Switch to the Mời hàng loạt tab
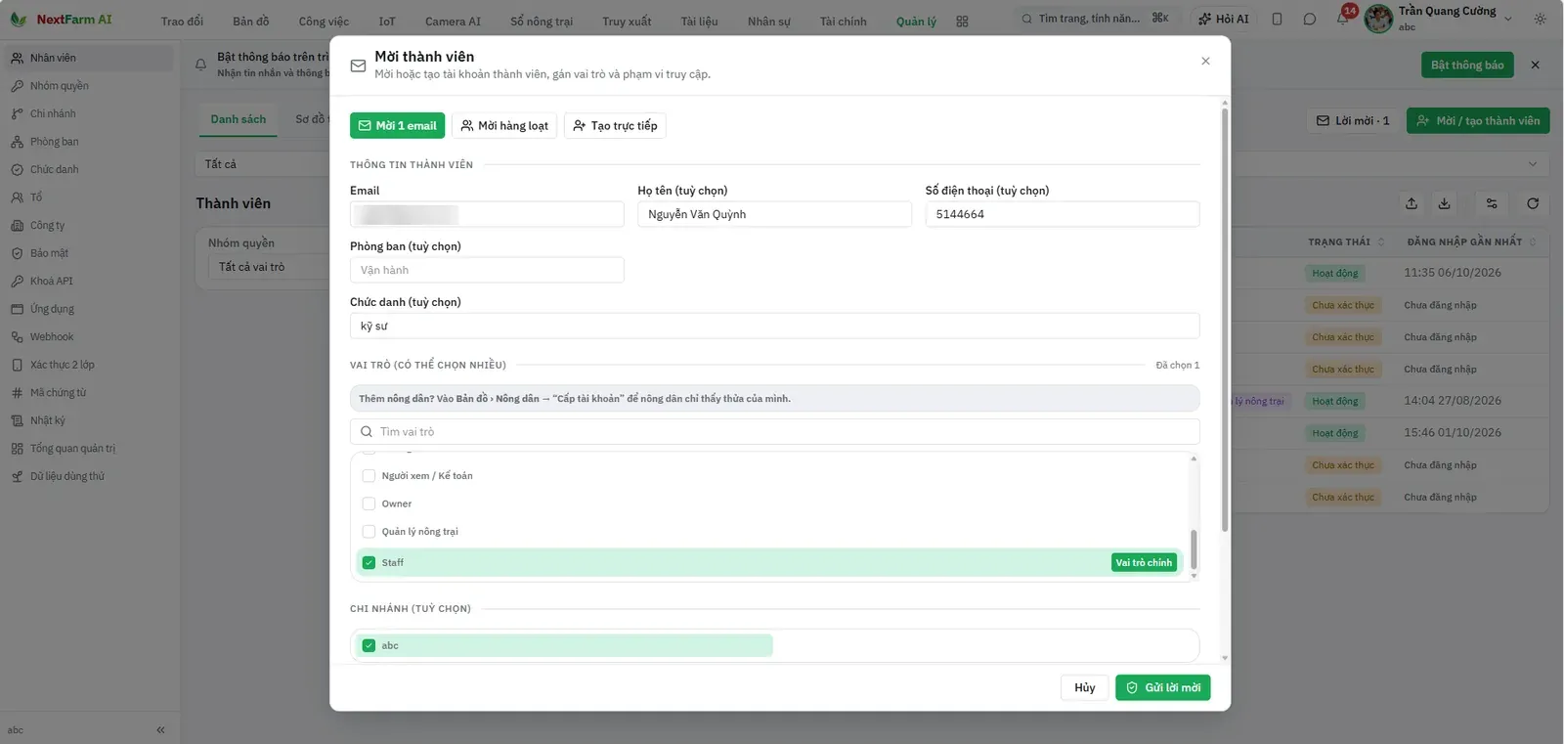 (504, 125)
